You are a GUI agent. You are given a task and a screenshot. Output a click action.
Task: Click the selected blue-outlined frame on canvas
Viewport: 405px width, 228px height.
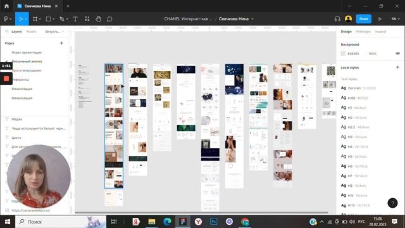(x=114, y=126)
